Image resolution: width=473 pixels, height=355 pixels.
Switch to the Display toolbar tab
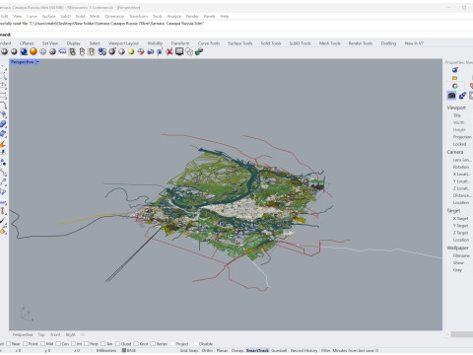[x=74, y=43]
